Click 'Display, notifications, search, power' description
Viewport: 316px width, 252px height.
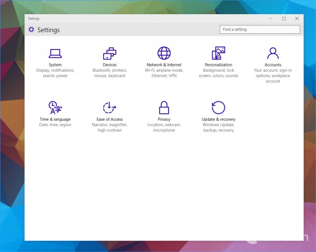[x=55, y=73]
